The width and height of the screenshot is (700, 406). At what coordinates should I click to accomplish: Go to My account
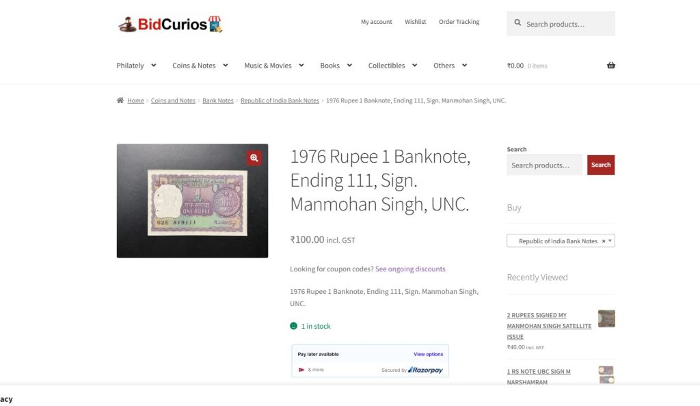(x=377, y=22)
